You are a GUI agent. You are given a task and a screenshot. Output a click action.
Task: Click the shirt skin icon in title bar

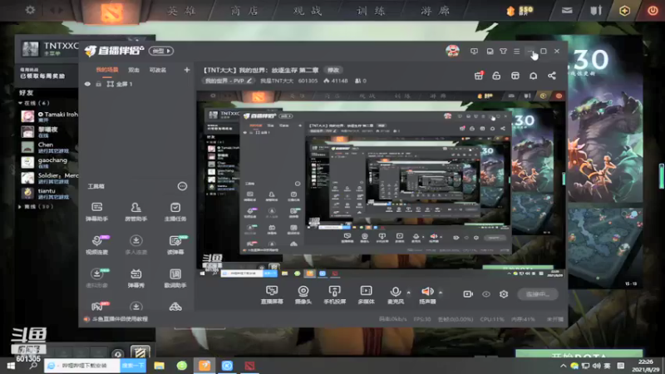pos(503,51)
